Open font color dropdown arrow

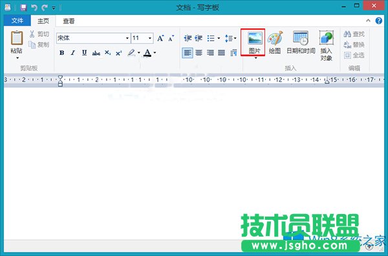click(x=155, y=52)
